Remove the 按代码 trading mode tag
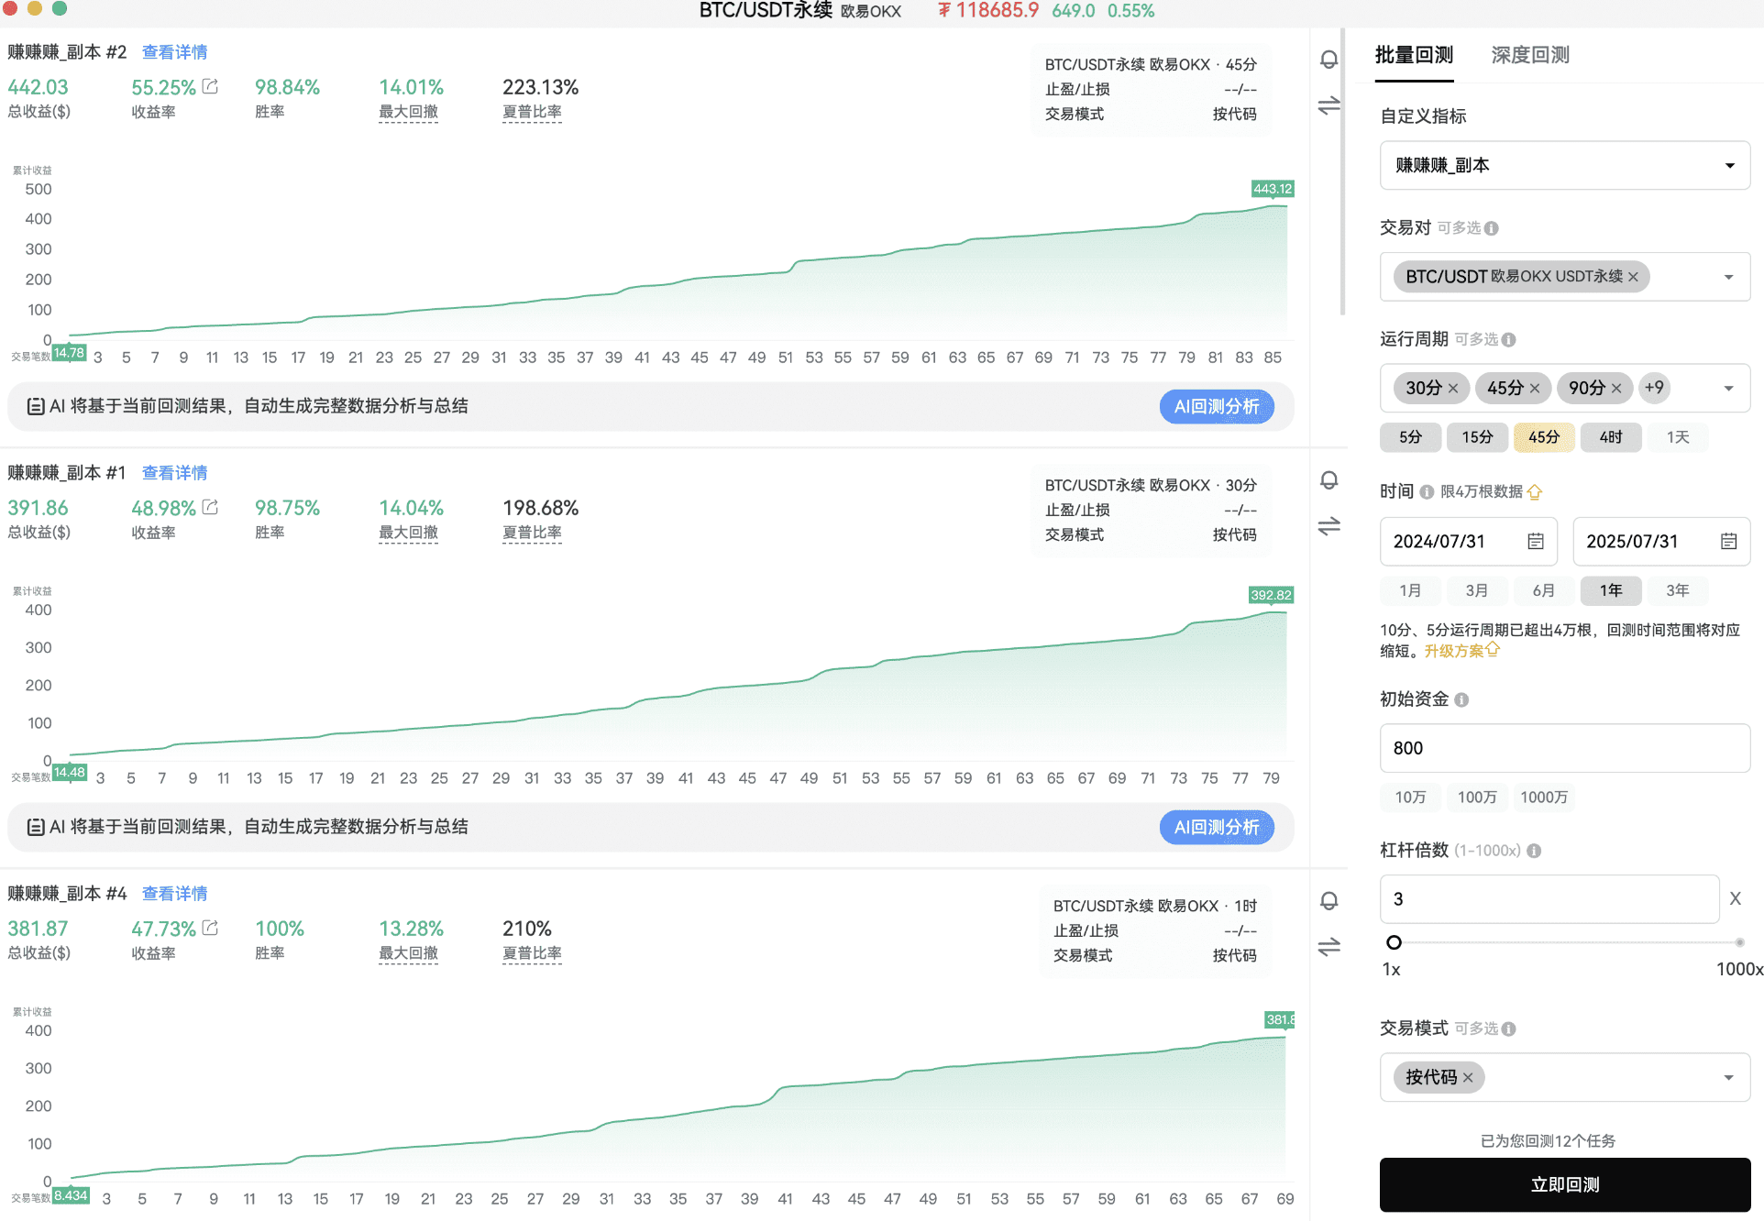This screenshot has width=1764, height=1221. [1468, 1078]
